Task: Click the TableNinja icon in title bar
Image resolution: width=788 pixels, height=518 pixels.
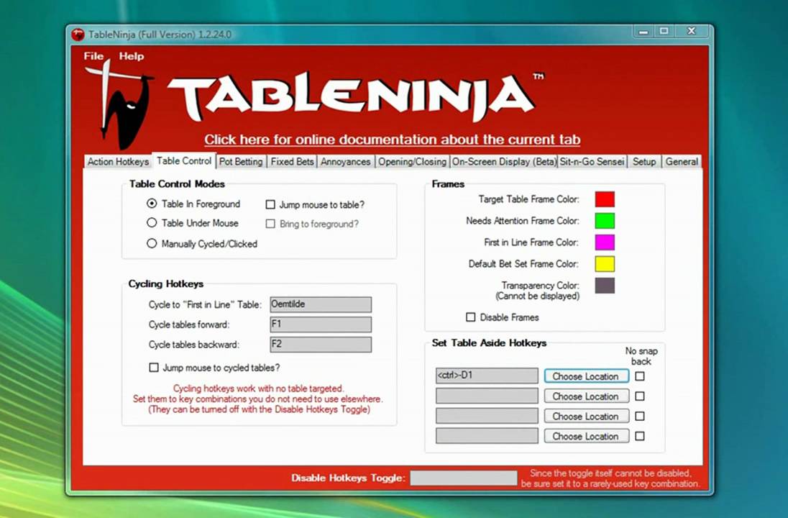Action: click(78, 35)
